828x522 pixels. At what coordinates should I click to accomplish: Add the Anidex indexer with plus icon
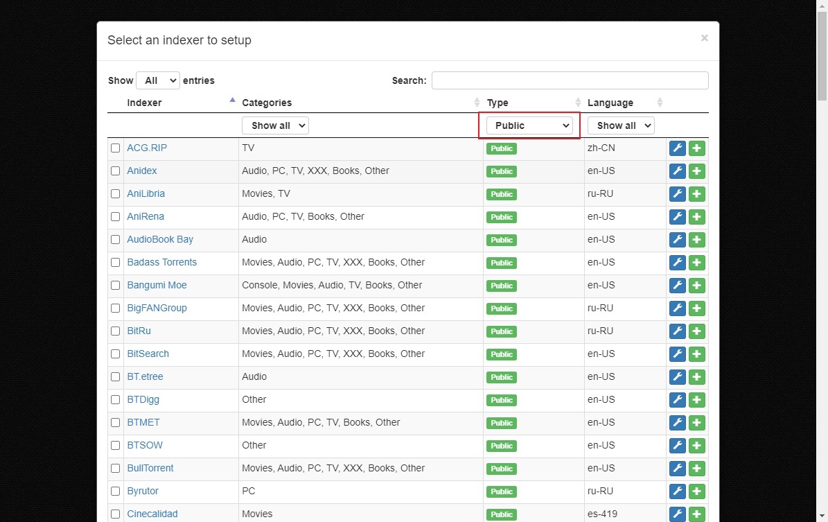tap(697, 171)
